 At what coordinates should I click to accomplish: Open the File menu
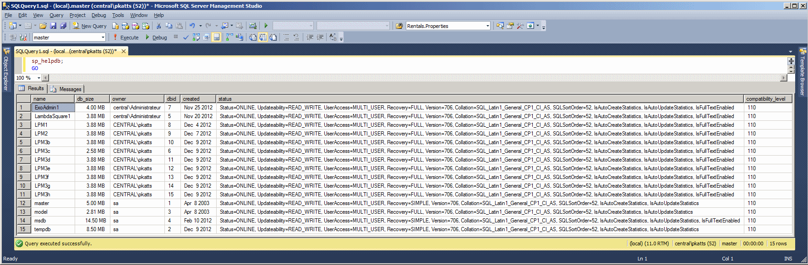(8, 15)
